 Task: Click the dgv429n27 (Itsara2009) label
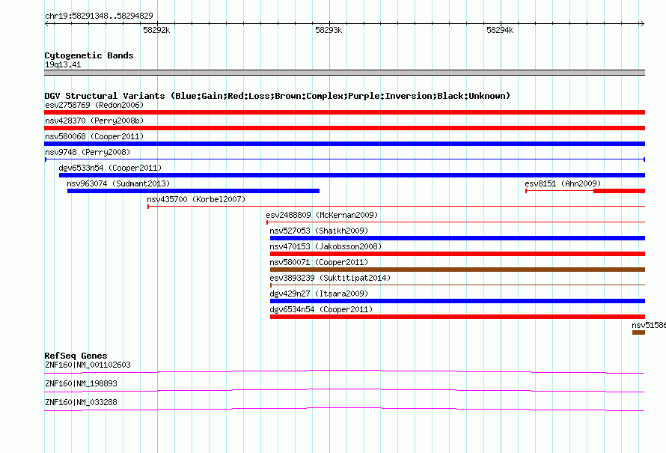[319, 294]
